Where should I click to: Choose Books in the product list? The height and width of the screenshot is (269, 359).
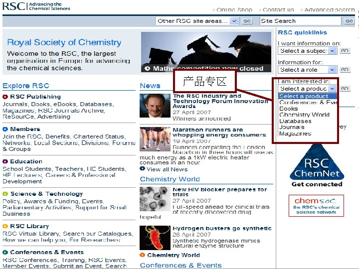point(308,109)
